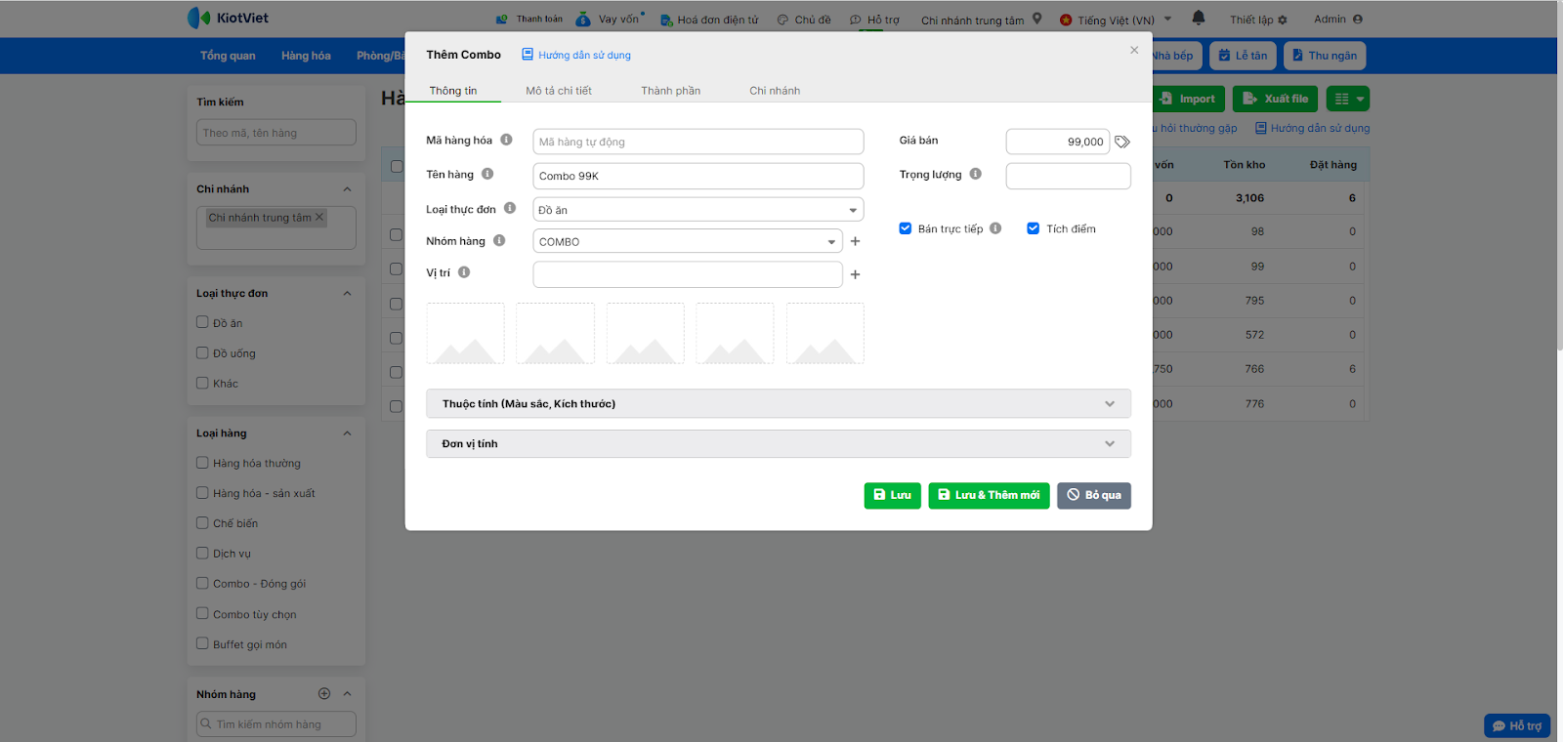Click the first image placeholder thumbnail
Screen dimensions: 1563x742
click(465, 333)
